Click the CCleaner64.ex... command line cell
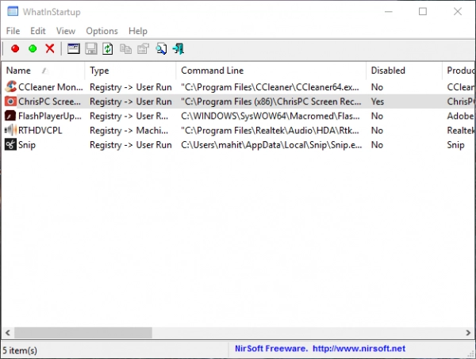This screenshot has width=476, height=359. [x=271, y=87]
